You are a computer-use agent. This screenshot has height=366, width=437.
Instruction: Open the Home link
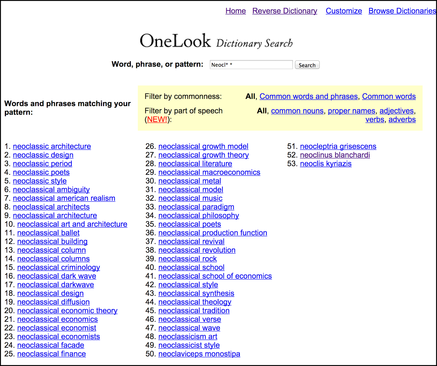click(x=235, y=11)
